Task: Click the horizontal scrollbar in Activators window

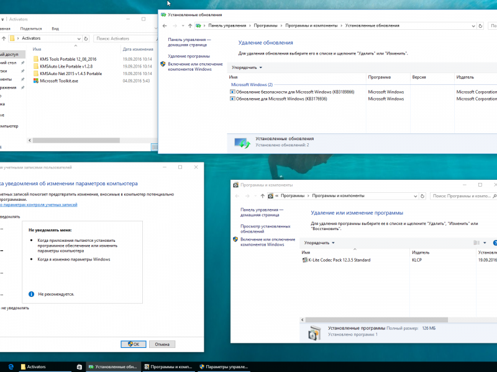Action: click(76, 140)
